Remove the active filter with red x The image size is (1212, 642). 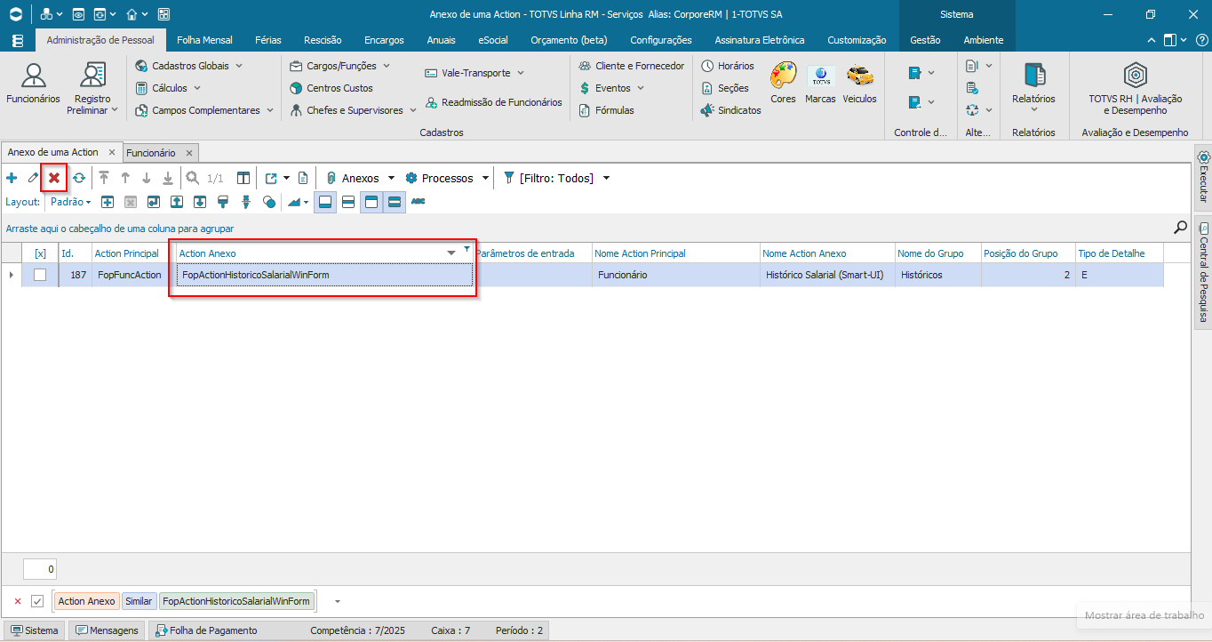pyautogui.click(x=17, y=601)
